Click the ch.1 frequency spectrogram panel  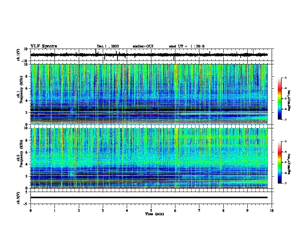coord(149,94)
